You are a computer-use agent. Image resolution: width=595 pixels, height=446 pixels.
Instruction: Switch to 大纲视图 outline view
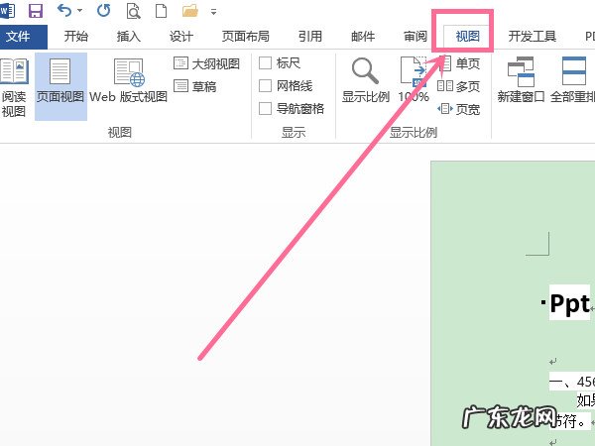coord(207,63)
